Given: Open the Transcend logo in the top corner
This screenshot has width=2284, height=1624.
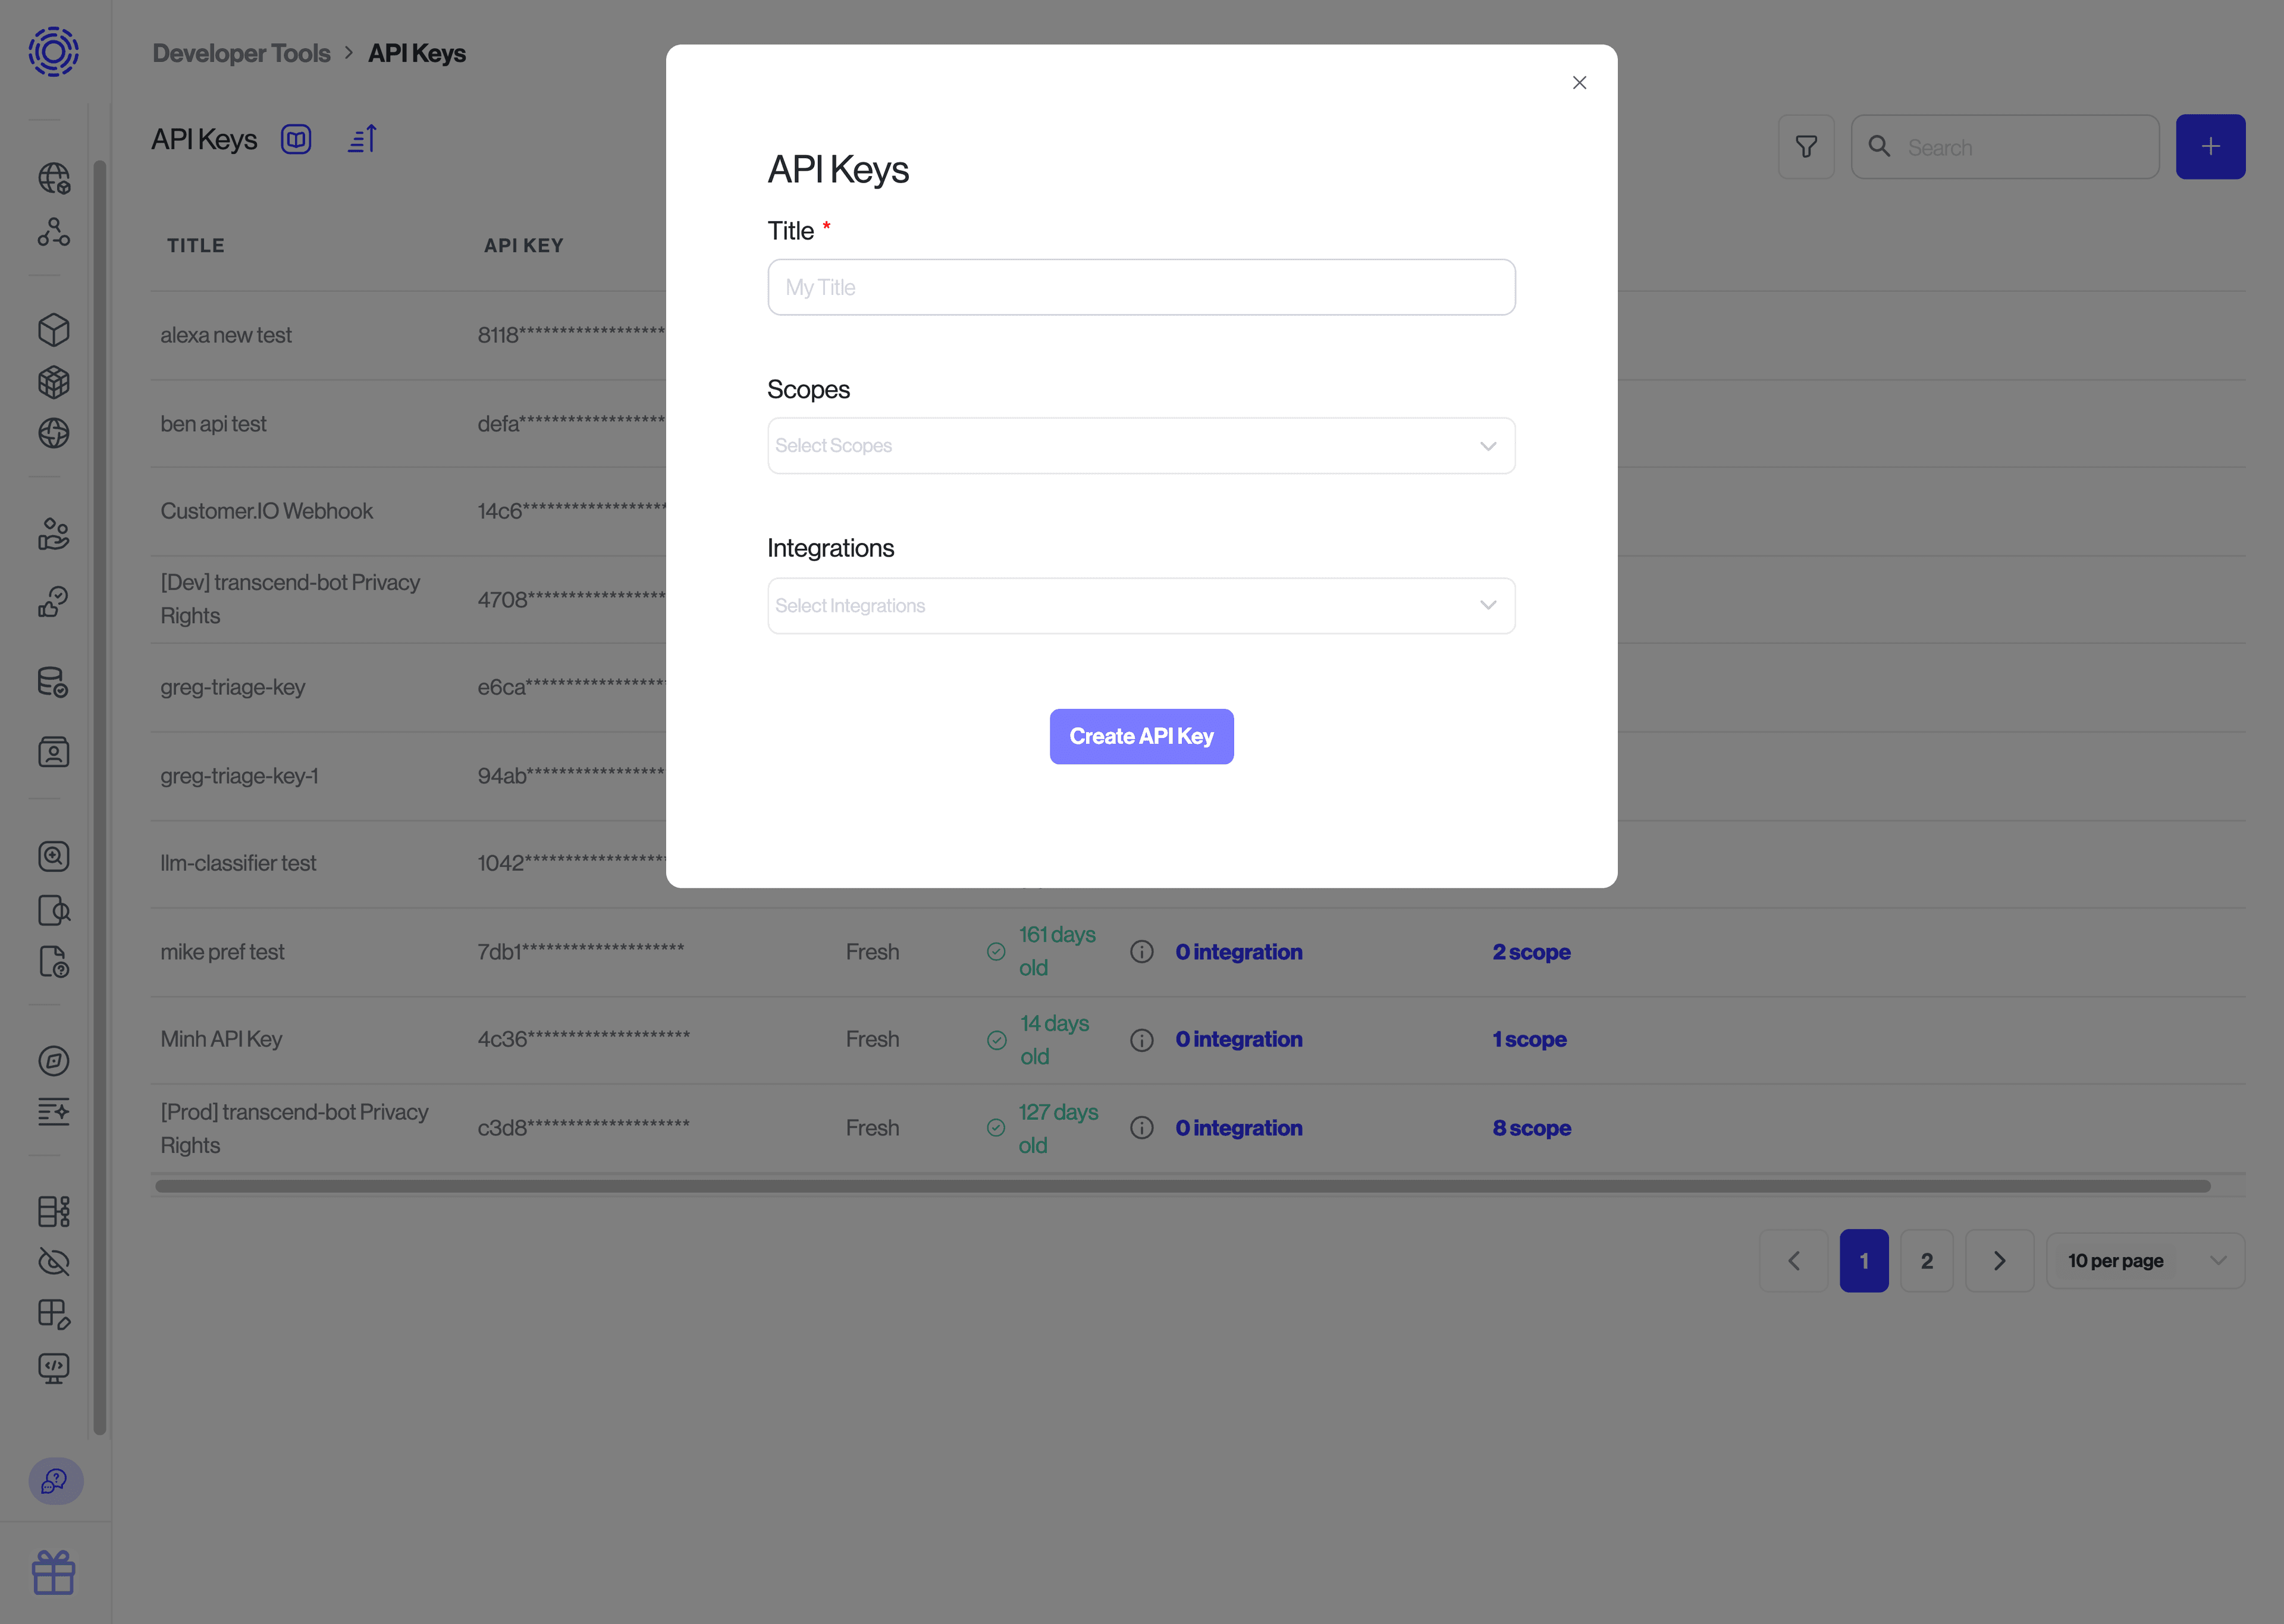Looking at the screenshot, I should (53, 52).
